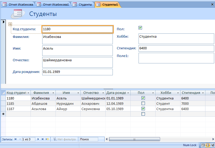Expand Стипендия column sort dropdown
The width and height of the screenshot is (215, 148).
pyautogui.click(x=203, y=93)
